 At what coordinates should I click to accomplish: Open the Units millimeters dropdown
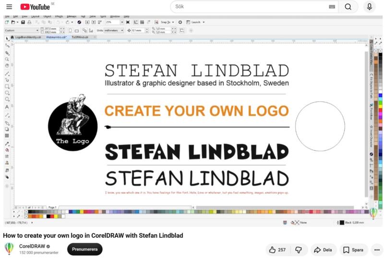113,30
